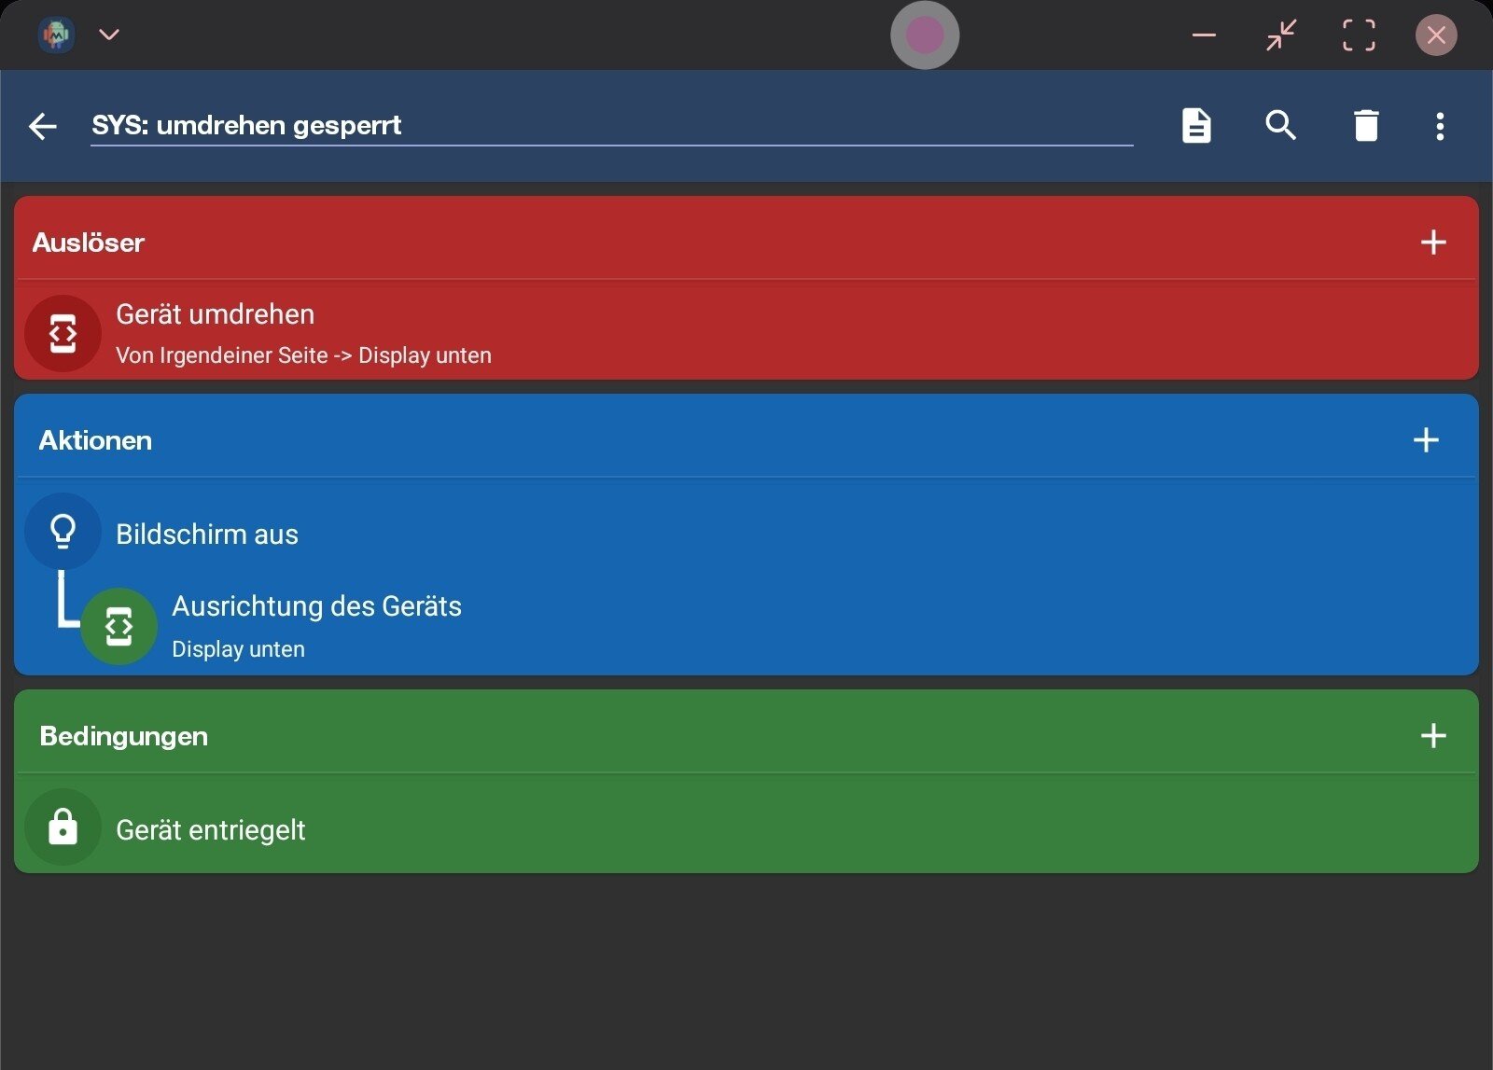Add a new trigger with plus

1433,243
